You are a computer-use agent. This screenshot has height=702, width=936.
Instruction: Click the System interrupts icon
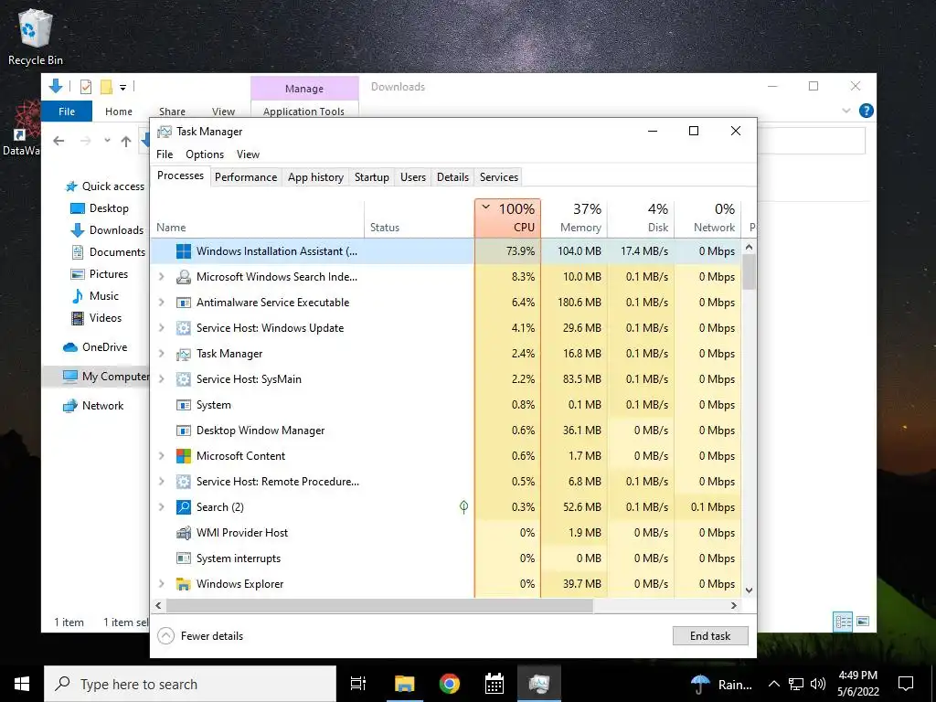(183, 558)
